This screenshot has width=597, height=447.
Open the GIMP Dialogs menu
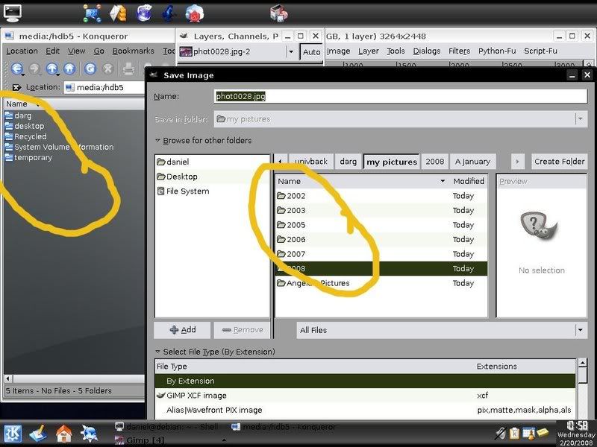pos(426,51)
